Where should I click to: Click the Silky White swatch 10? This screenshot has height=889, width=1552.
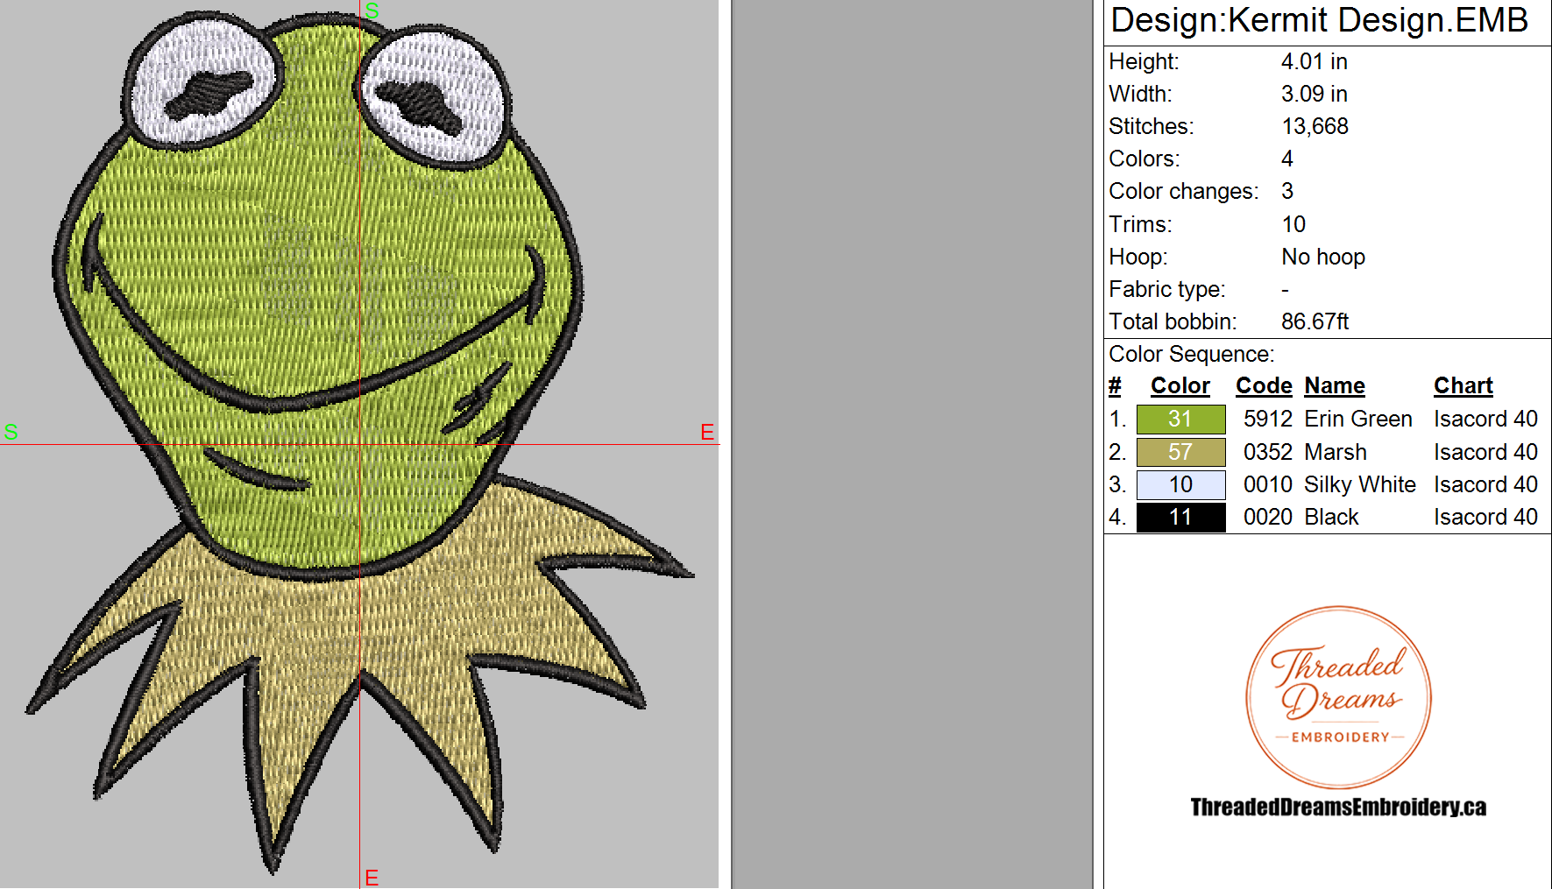1180,484
